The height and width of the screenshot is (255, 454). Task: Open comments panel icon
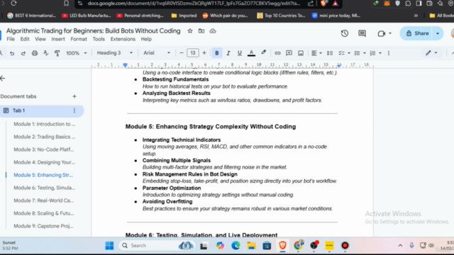[x=362, y=33]
